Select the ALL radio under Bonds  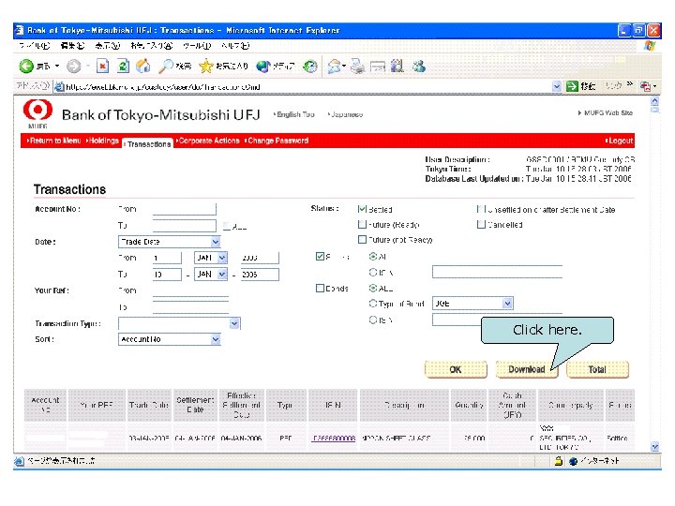[373, 288]
